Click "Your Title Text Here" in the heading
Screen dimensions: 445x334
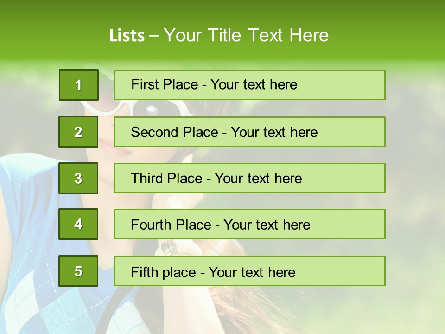tap(246, 35)
